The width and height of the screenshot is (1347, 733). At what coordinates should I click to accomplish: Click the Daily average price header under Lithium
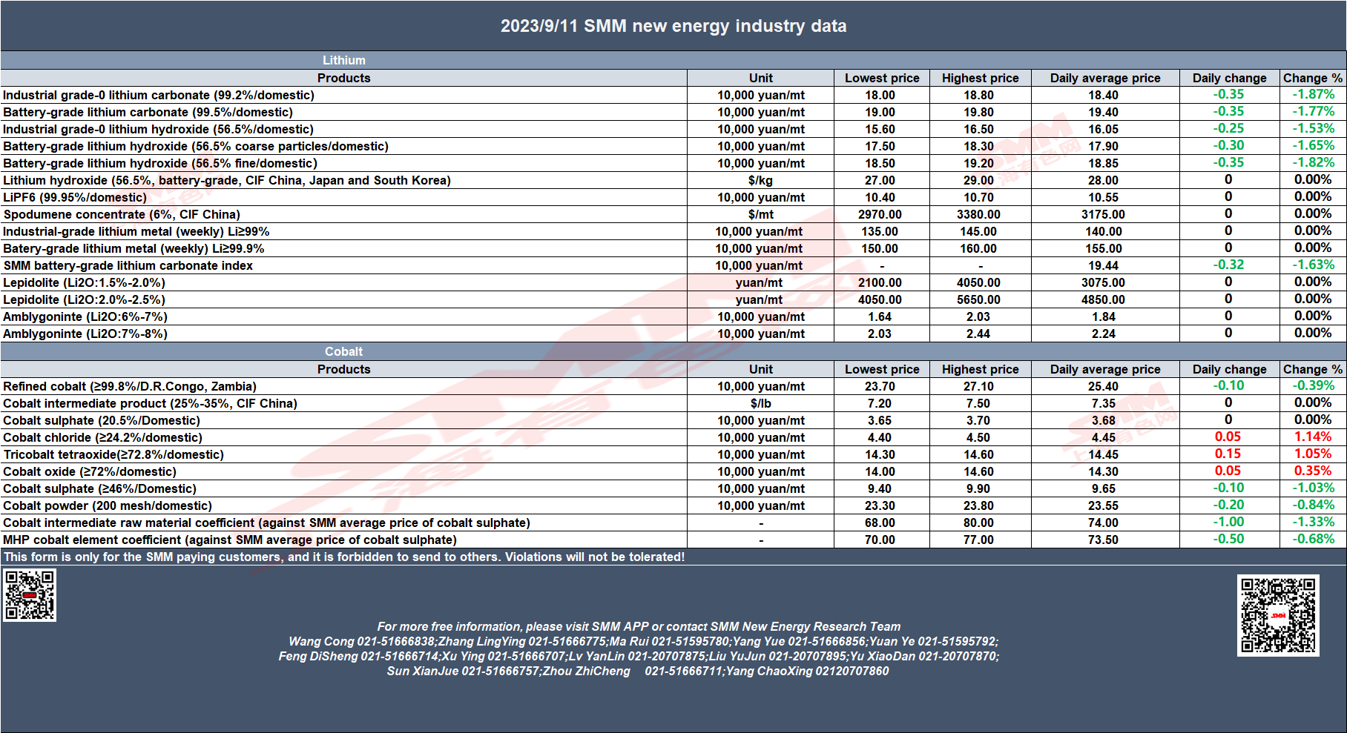click(x=1105, y=78)
